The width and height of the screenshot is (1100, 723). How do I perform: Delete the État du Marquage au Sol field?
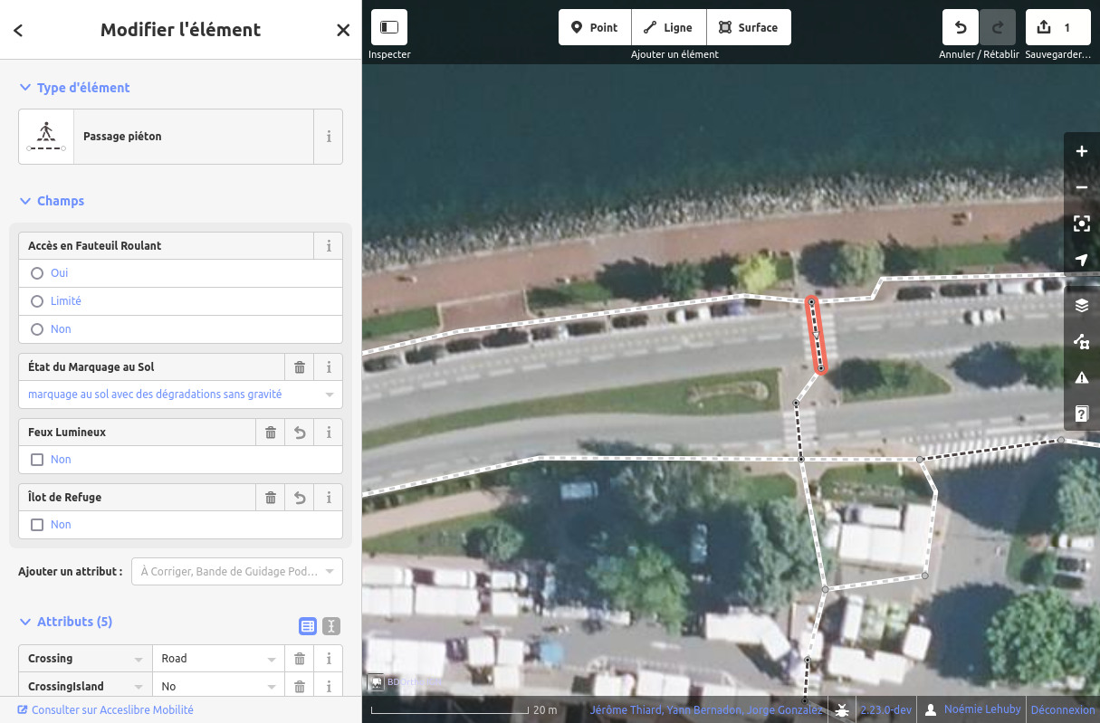(299, 367)
